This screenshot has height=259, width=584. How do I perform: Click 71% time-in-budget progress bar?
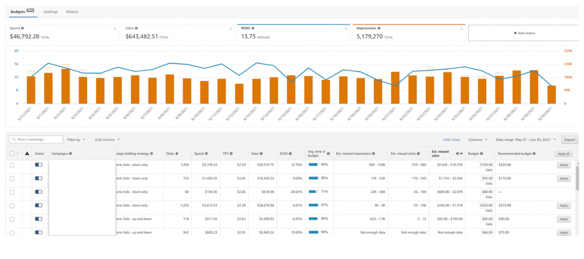(314, 192)
